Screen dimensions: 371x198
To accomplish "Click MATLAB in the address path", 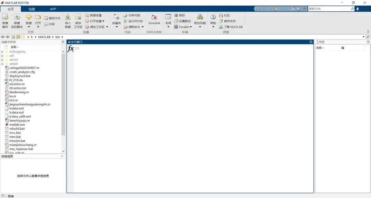I will click(x=44, y=37).
